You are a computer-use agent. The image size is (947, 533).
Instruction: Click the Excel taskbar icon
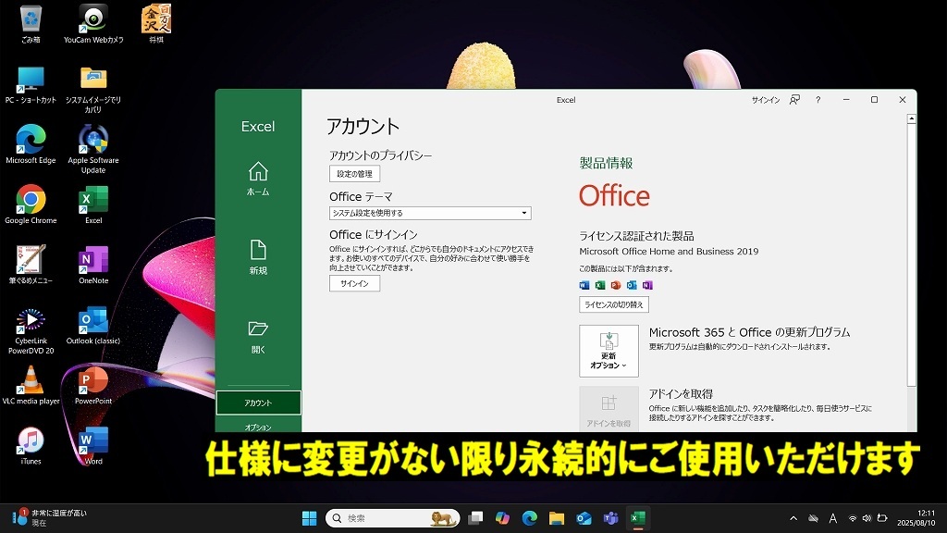click(x=638, y=518)
